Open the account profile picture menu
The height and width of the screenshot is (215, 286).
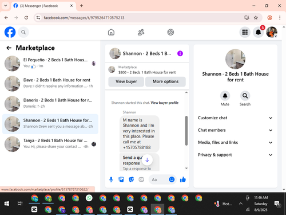point(272,32)
